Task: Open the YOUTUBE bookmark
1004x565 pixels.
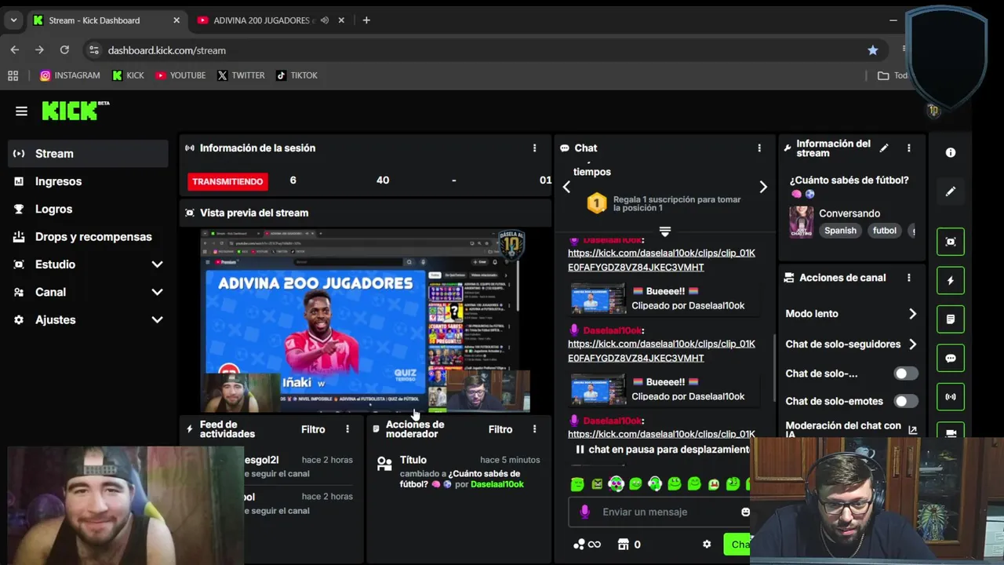Action: coord(180,75)
